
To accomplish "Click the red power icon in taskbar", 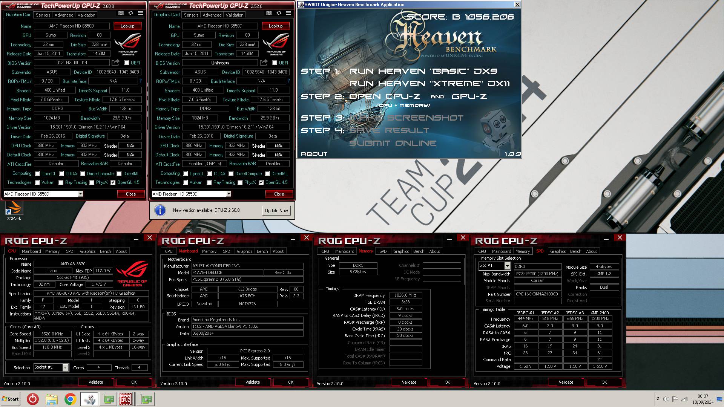I will tap(33, 399).
